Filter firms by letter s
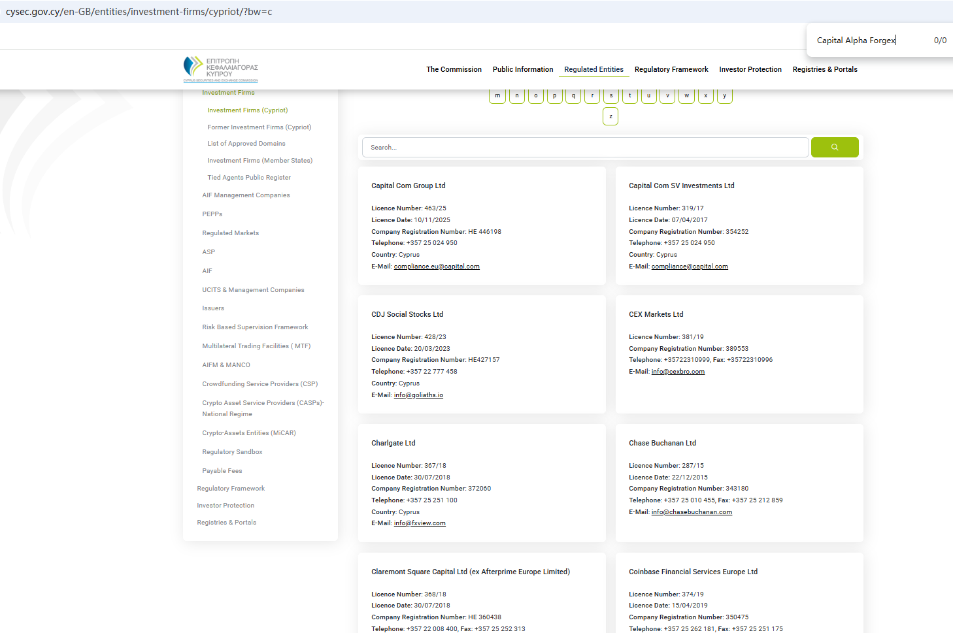This screenshot has height=633, width=953. (611, 96)
